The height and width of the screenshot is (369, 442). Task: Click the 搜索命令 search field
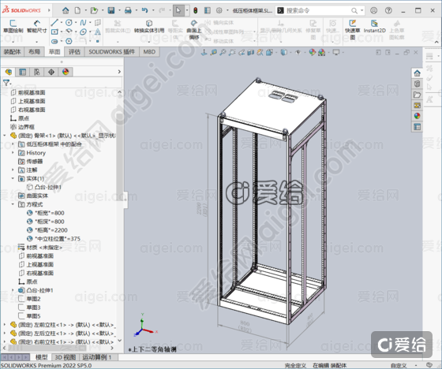click(x=319, y=11)
